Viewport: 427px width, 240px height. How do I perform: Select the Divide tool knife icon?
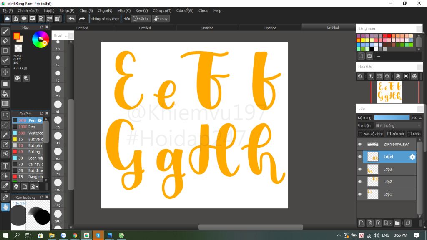tap(5, 185)
